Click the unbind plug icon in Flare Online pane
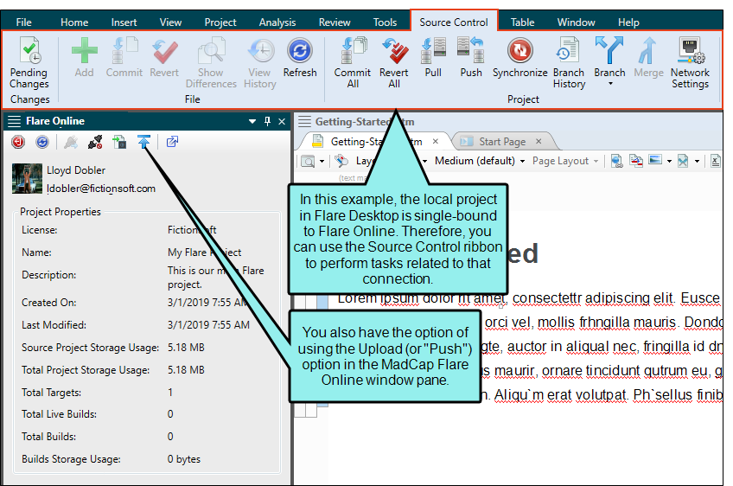This screenshot has width=733, height=486. click(x=95, y=141)
